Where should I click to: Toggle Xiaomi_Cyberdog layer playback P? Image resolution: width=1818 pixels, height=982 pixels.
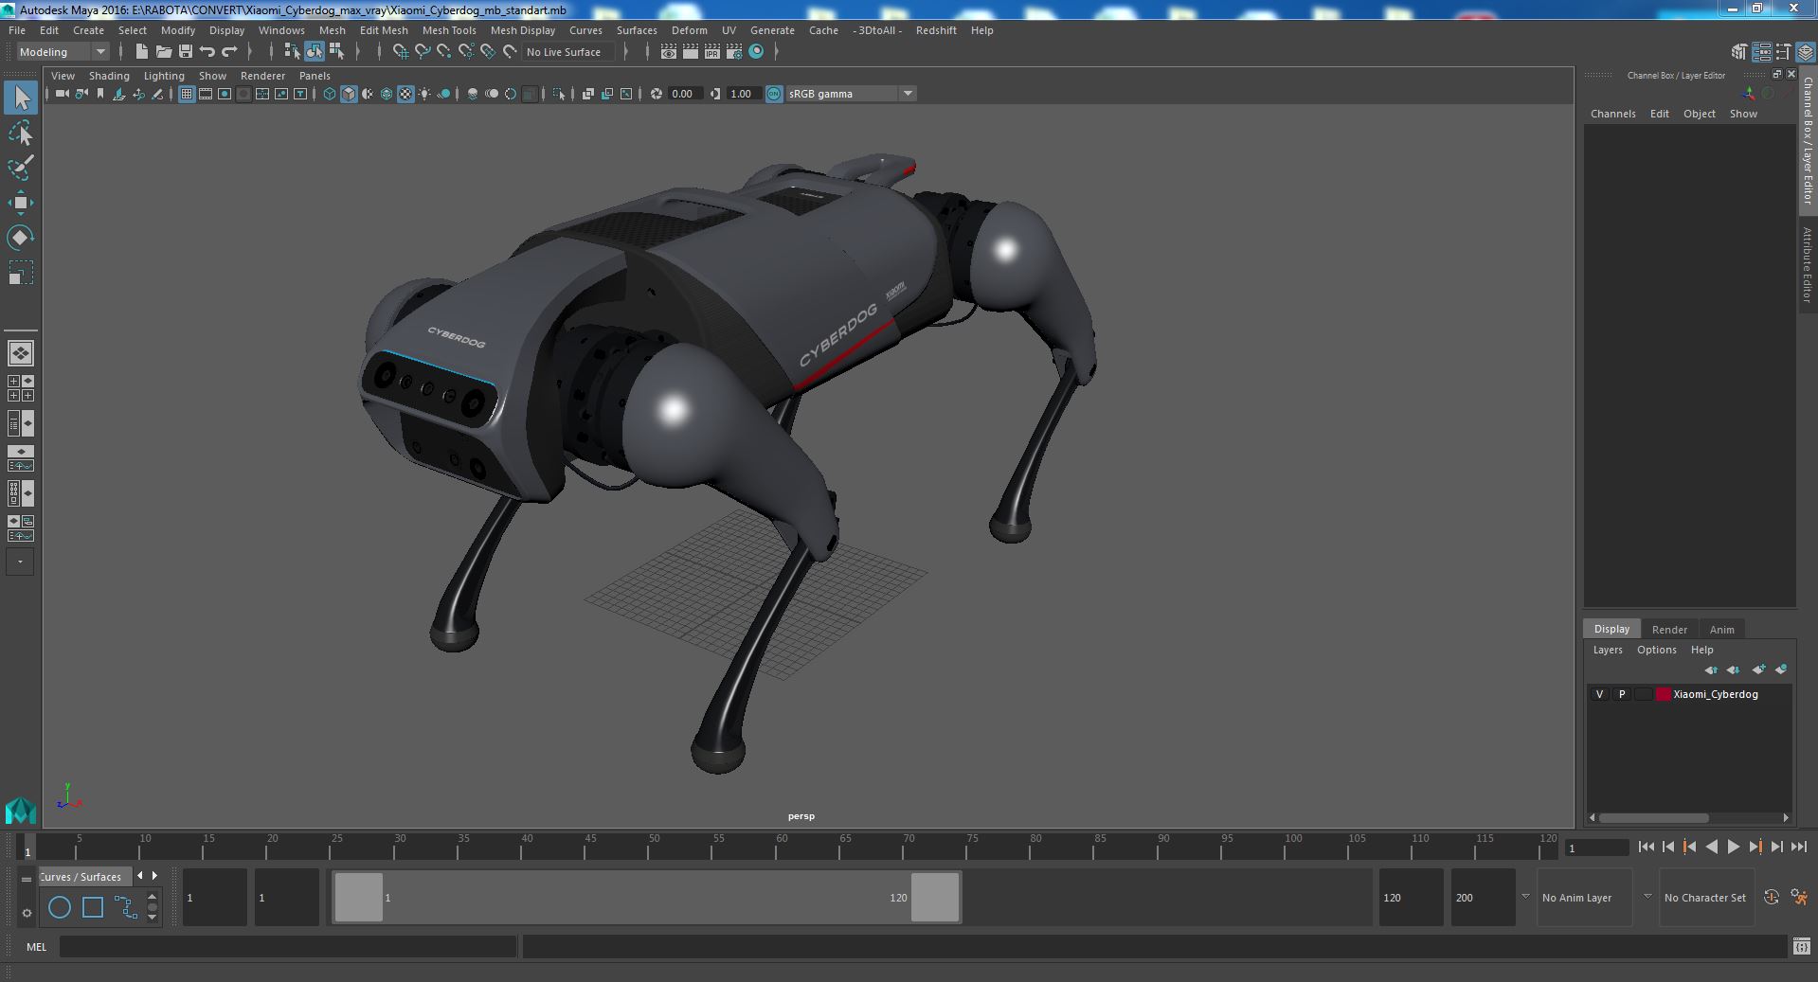pos(1622,694)
